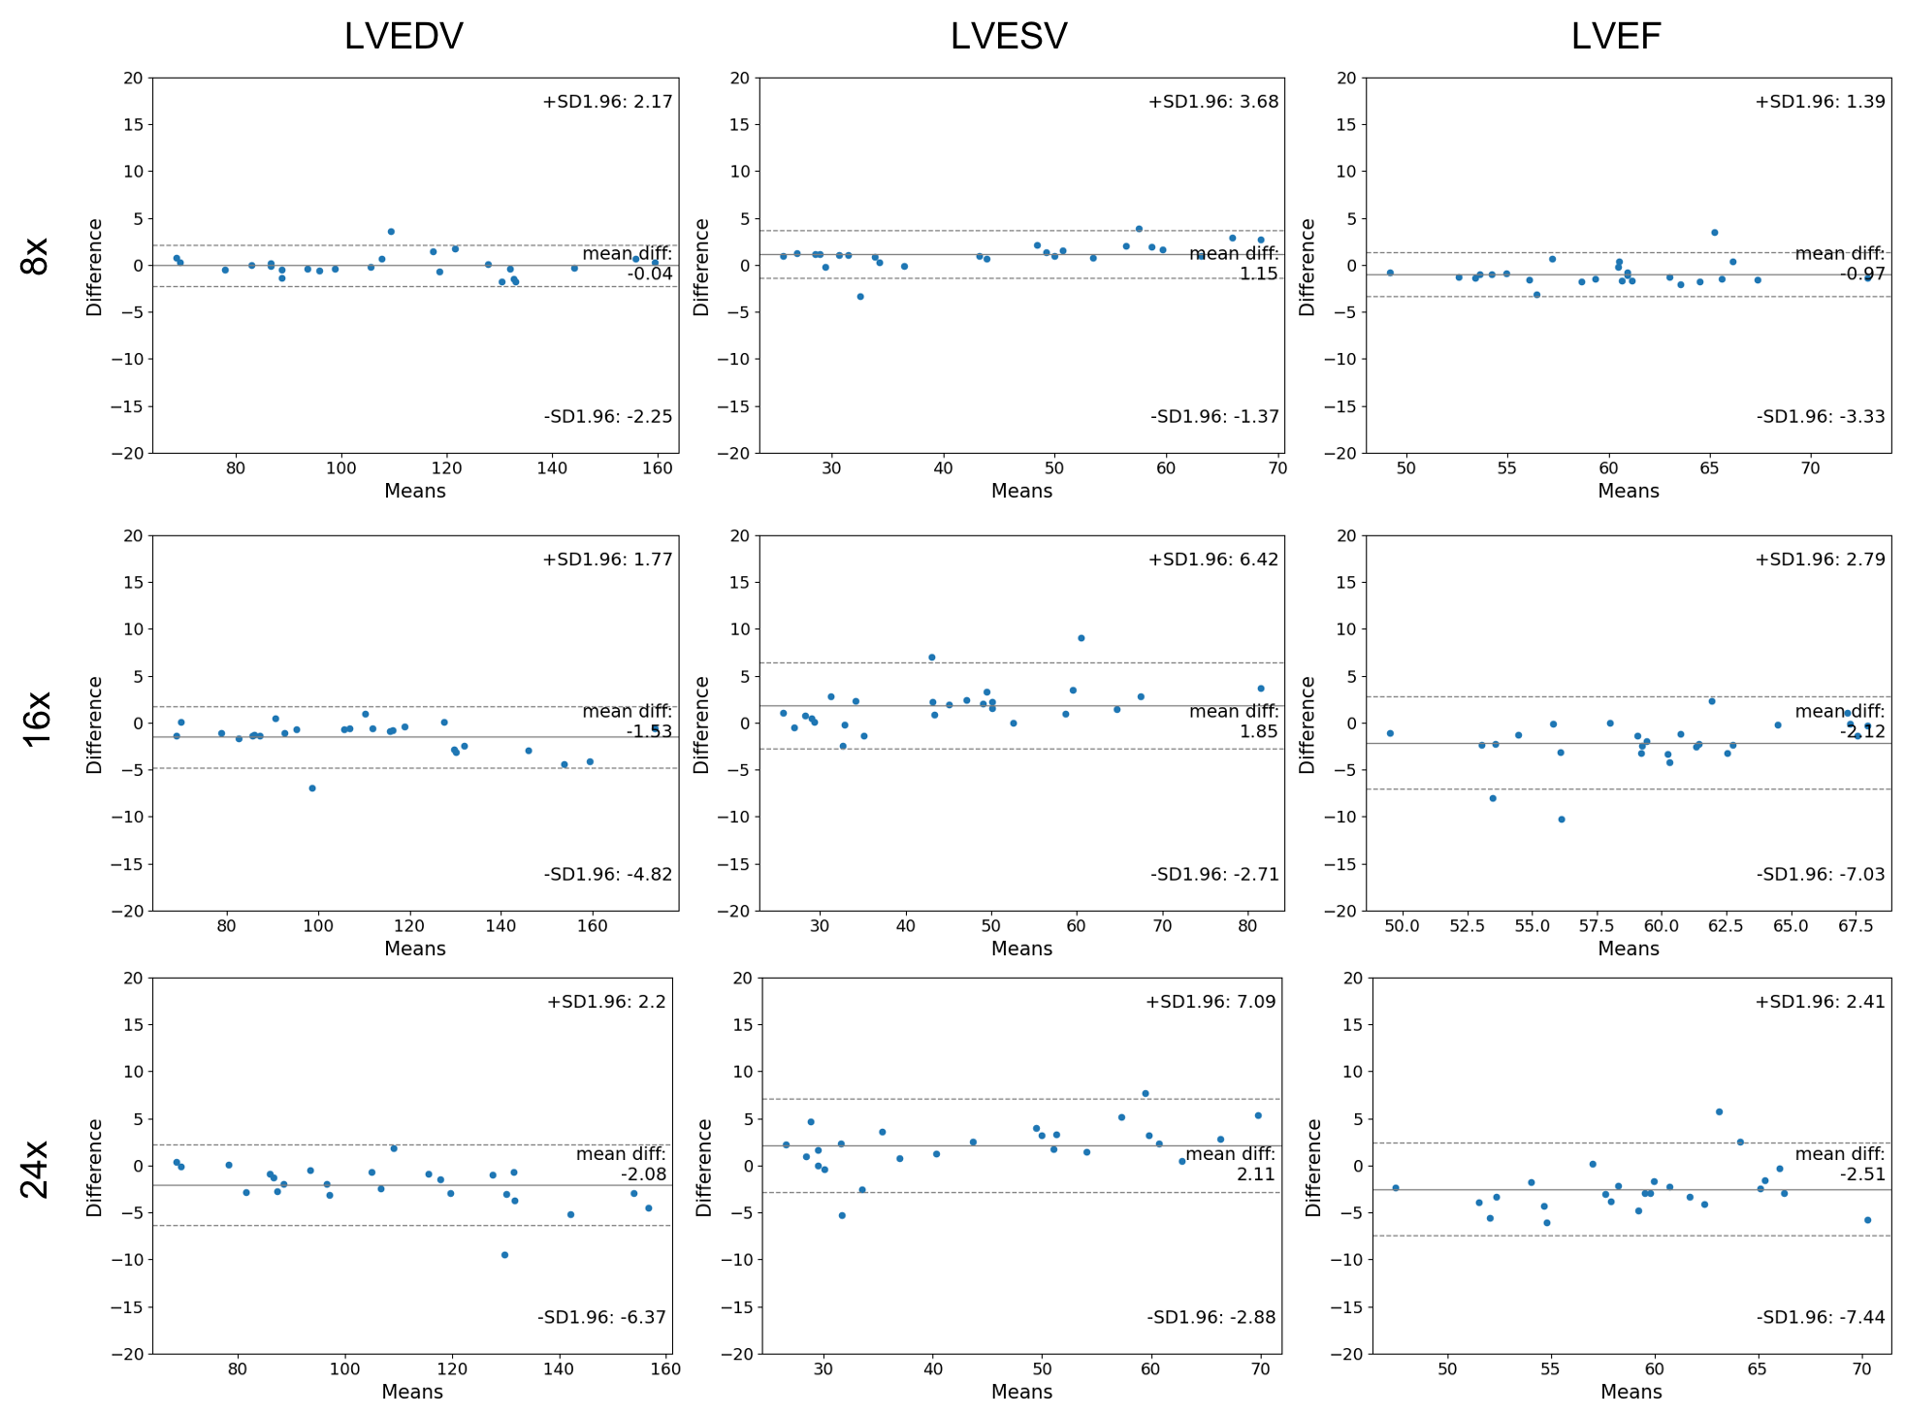Image resolution: width=1905 pixels, height=1416 pixels.
Task: Click the '+SD1.96: 6.42' annotation
Action: click(1213, 560)
